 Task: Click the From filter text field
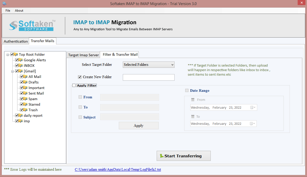click(x=130, y=97)
